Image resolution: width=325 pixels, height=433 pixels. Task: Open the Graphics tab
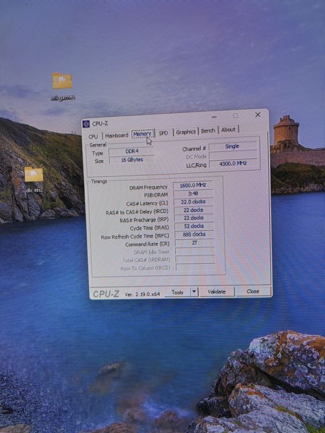[x=186, y=132]
